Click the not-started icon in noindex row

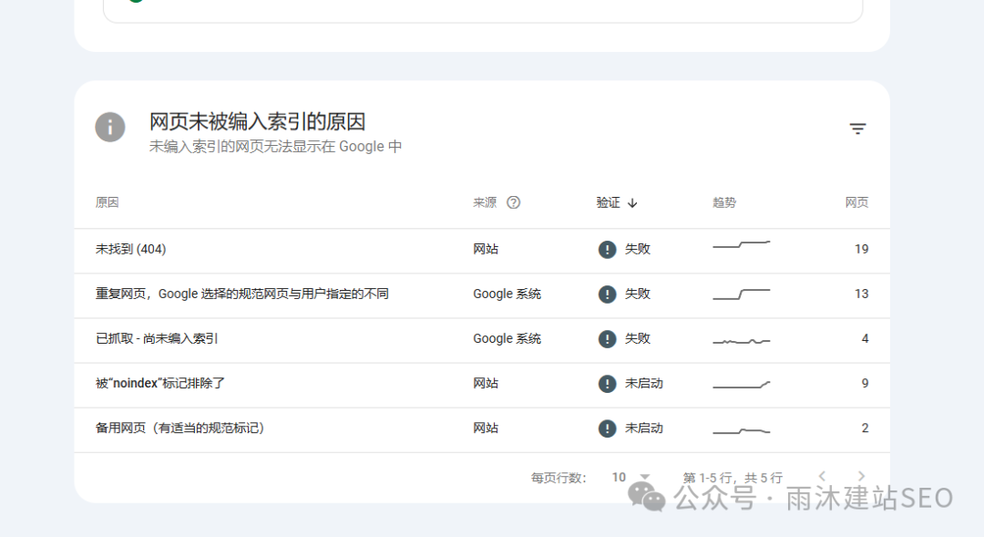tap(608, 383)
